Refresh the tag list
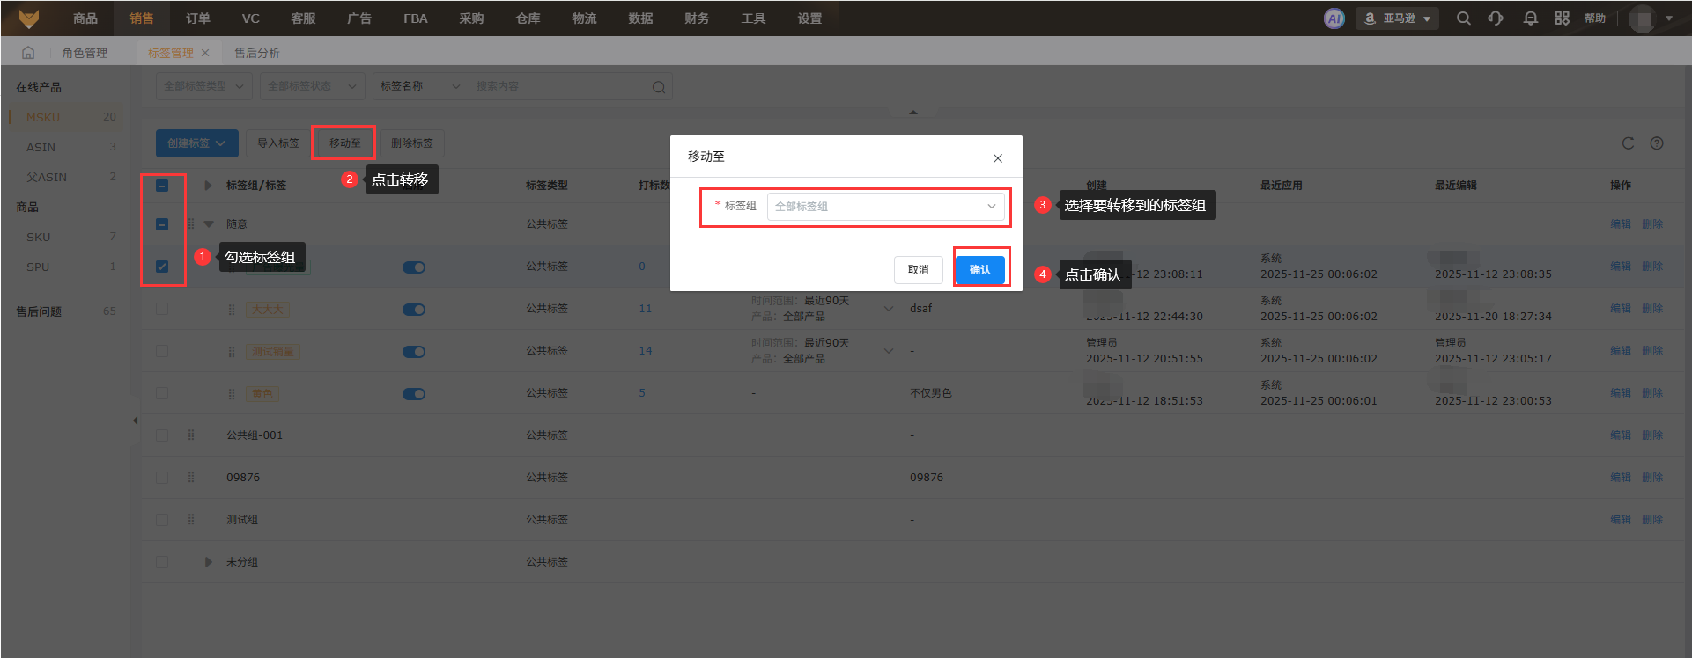Image resolution: width=1692 pixels, height=658 pixels. pyautogui.click(x=1628, y=143)
